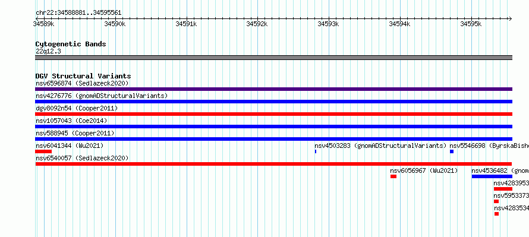The width and height of the screenshot is (529, 237).
Task: Click the blue nsv4536482 variant bar
Action: [x=492, y=176]
